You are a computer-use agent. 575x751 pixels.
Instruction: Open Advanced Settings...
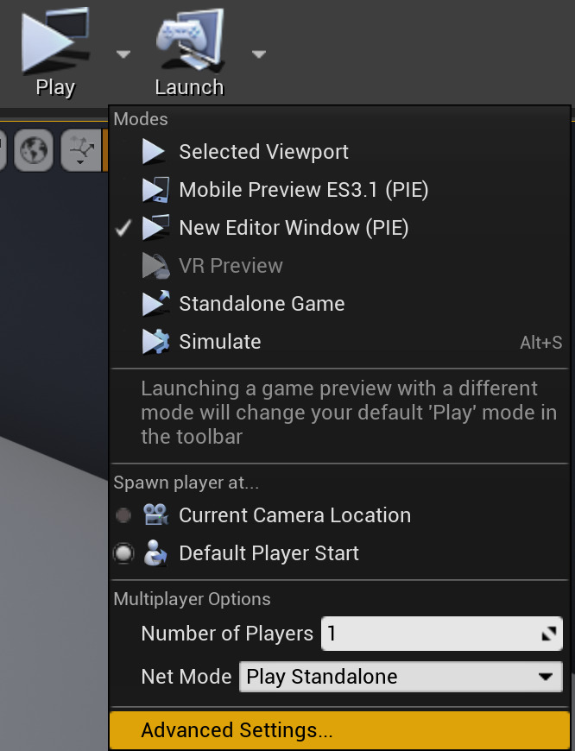click(x=339, y=730)
